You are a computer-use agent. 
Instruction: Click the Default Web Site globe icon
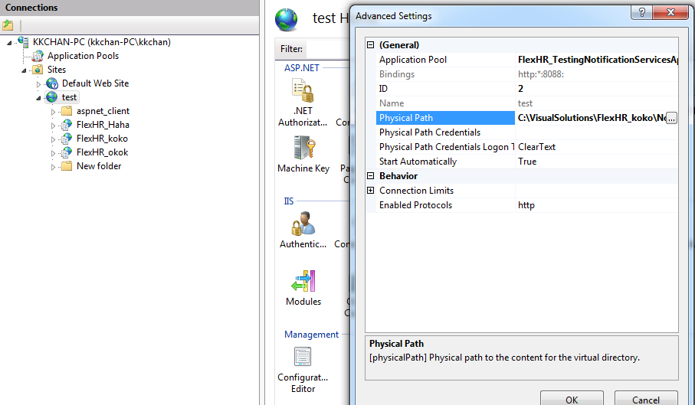click(x=52, y=83)
